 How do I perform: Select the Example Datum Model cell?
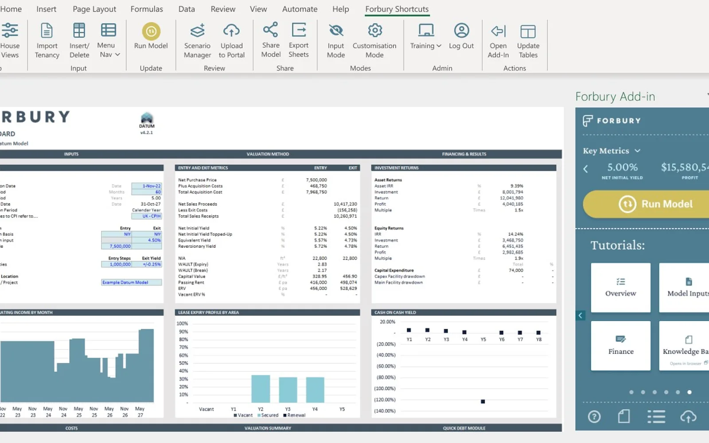[x=132, y=282]
